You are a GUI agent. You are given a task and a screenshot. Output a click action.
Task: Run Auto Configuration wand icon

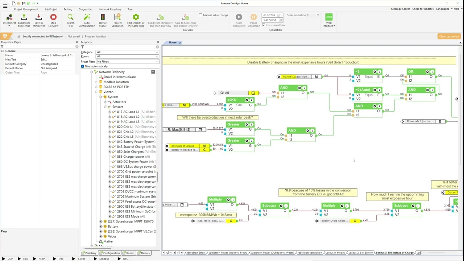coord(87,17)
